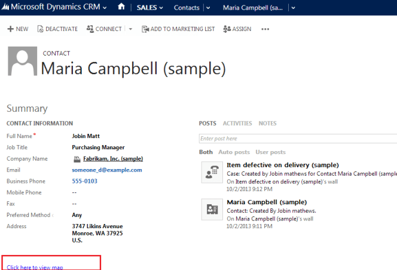Click the 10/2/2013 9:11 PM timestamp
This screenshot has width=397, height=270.
click(249, 226)
